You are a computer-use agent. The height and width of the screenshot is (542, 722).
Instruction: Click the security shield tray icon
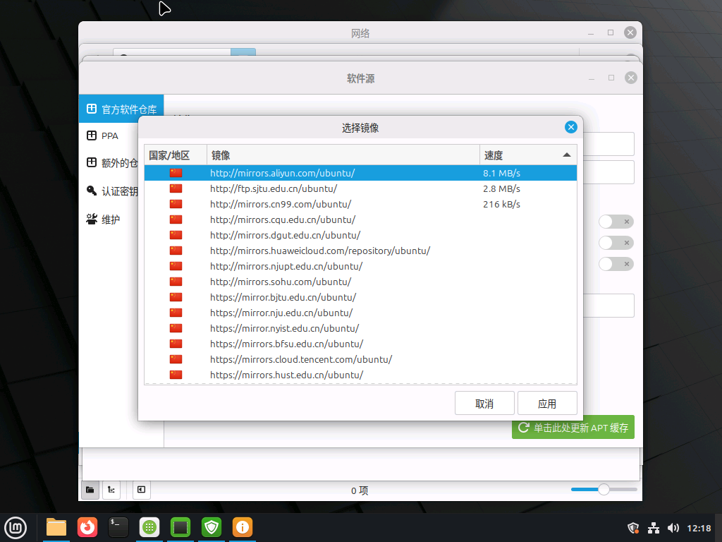tap(633, 528)
